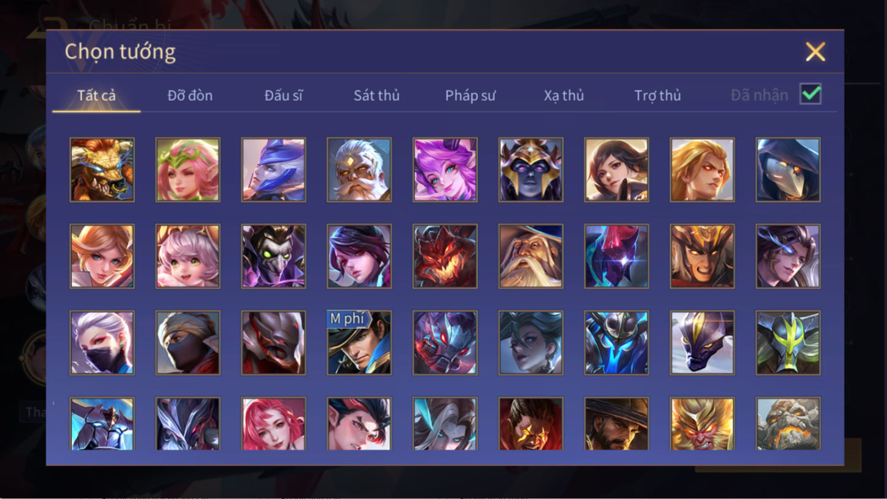Close the 'Chọn tướng' dialog
887x499 pixels.
point(816,52)
